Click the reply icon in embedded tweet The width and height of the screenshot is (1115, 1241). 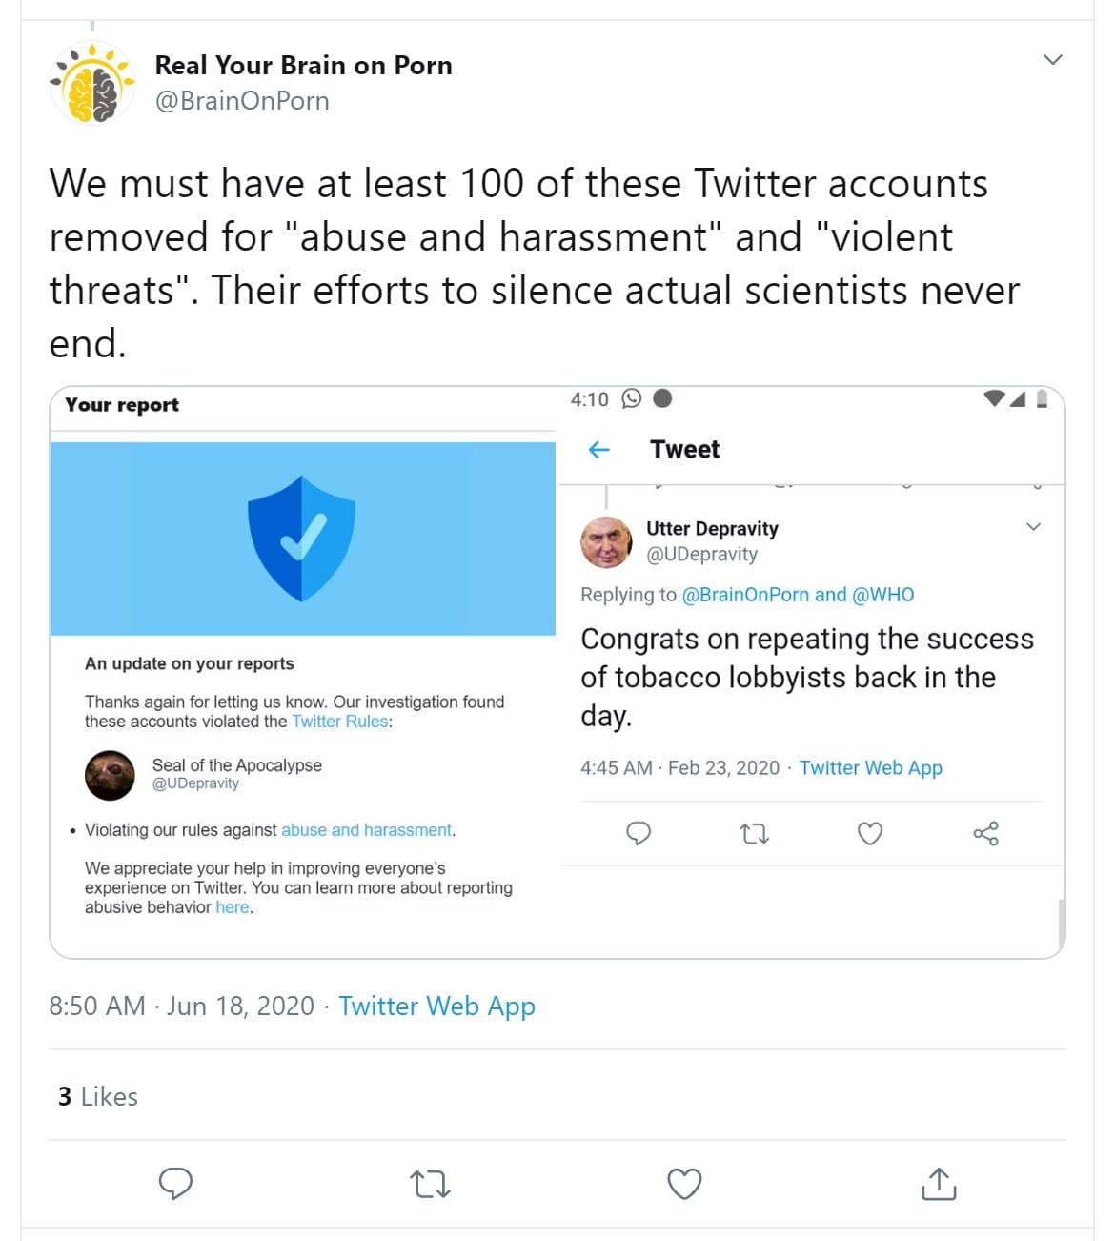tap(639, 834)
